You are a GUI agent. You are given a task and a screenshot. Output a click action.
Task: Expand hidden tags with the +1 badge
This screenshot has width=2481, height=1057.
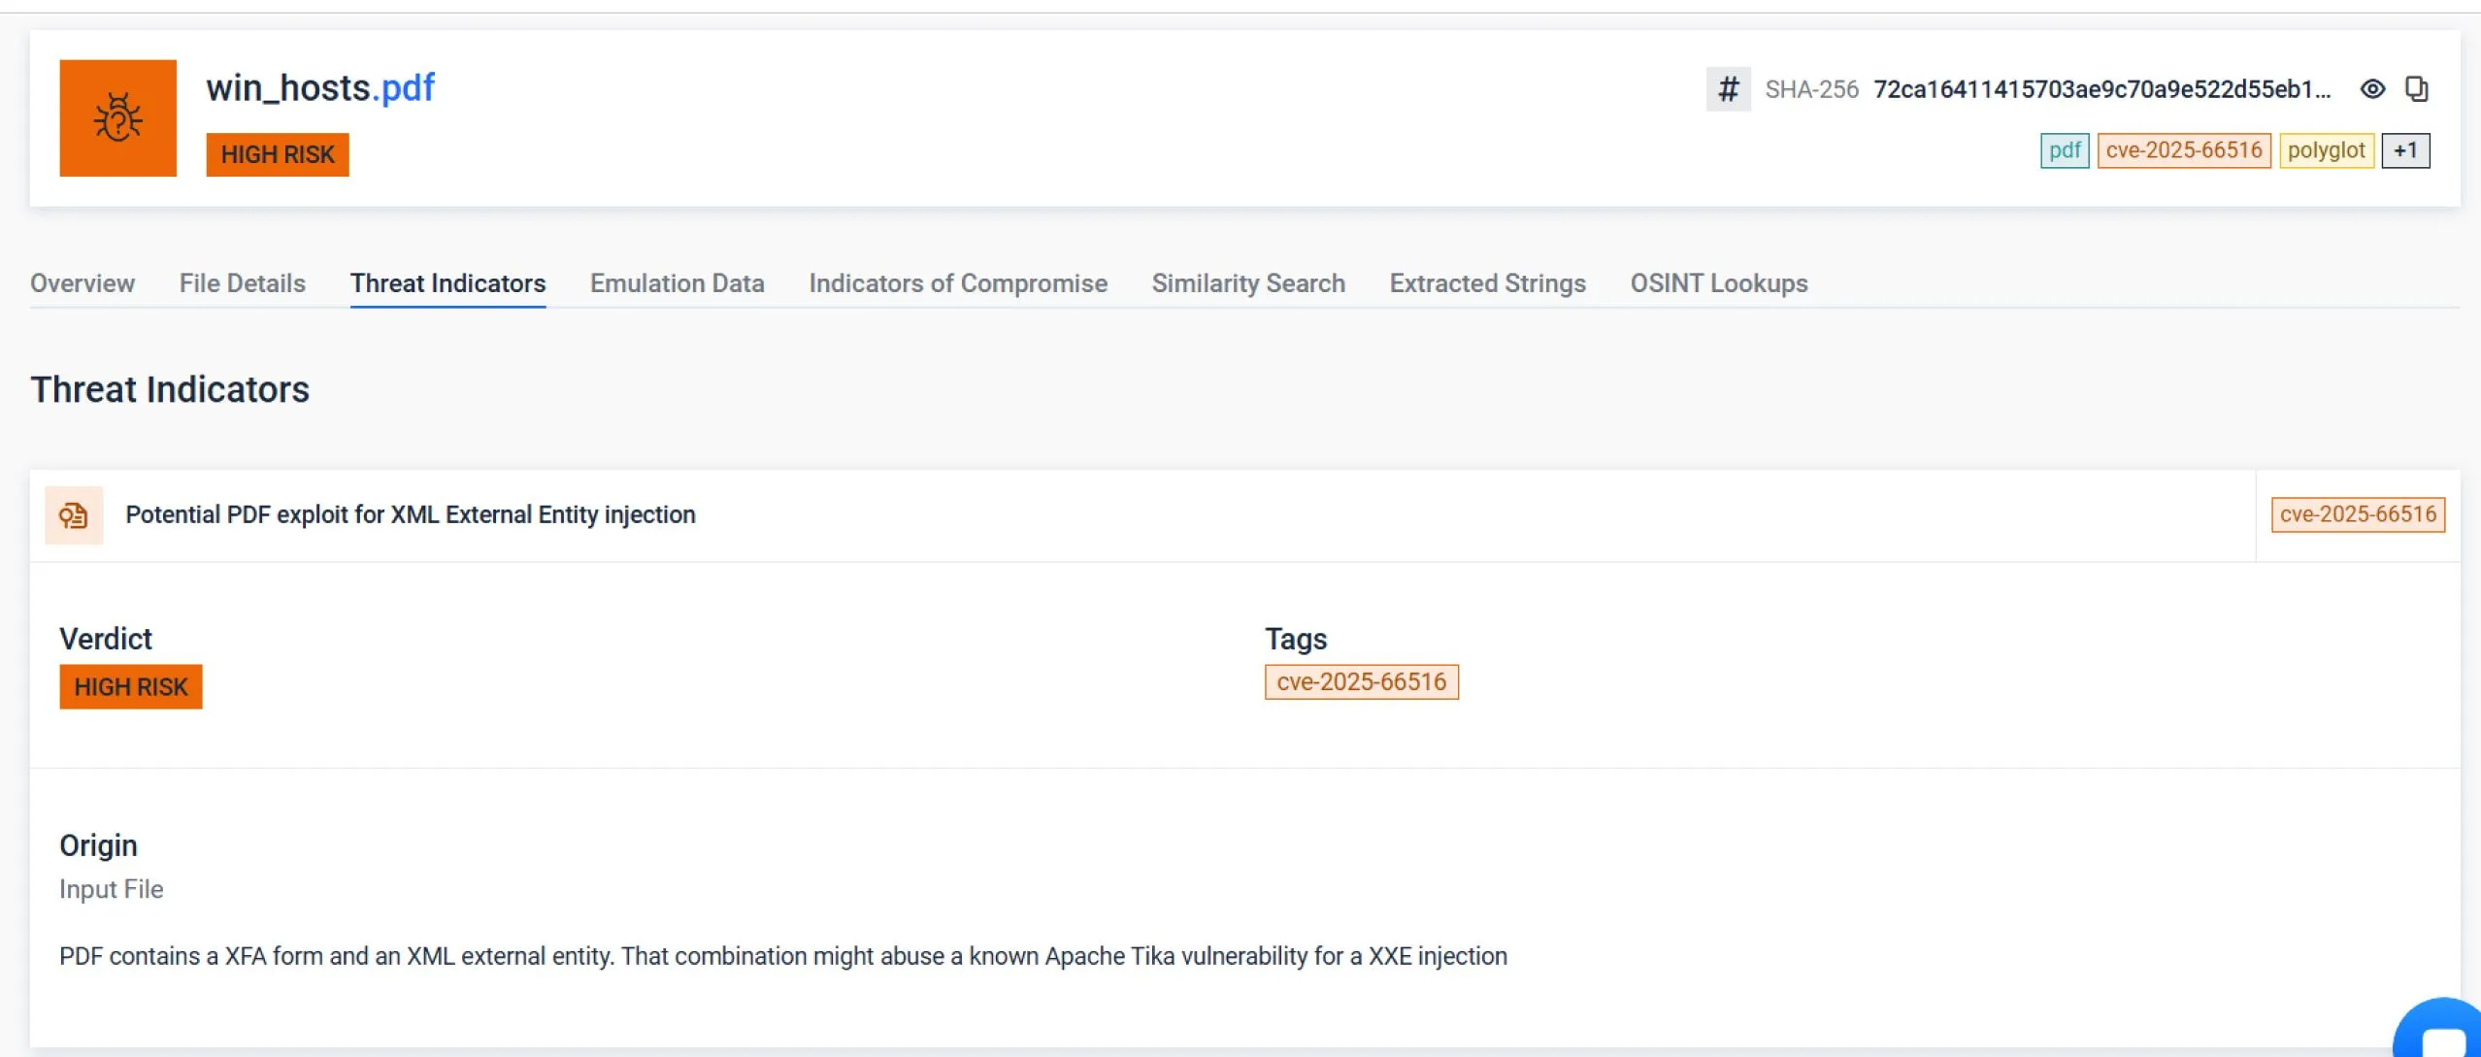2404,150
